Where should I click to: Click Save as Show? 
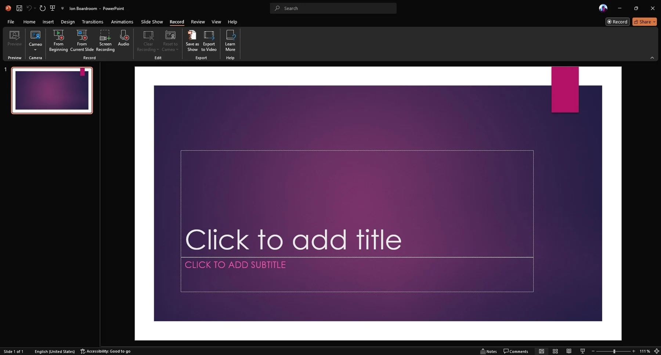point(192,41)
